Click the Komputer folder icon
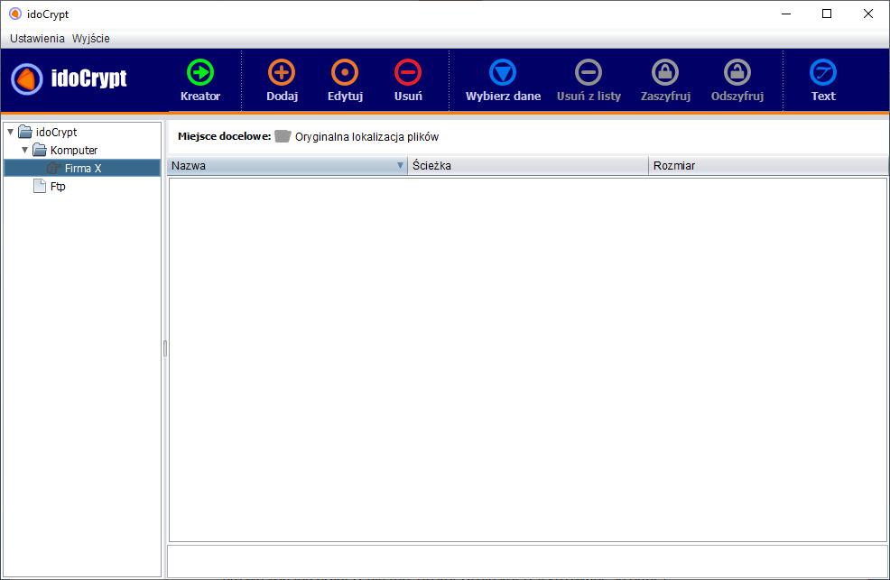Viewport: 890px width, 580px height. 40,151
